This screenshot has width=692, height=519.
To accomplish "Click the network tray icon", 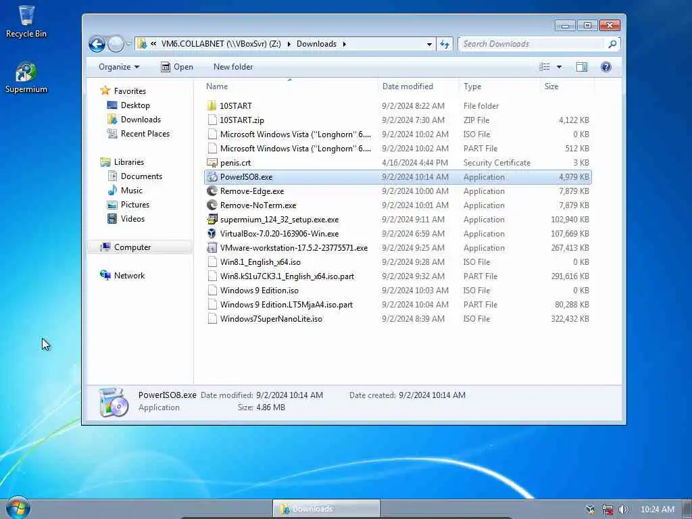I will [x=608, y=510].
